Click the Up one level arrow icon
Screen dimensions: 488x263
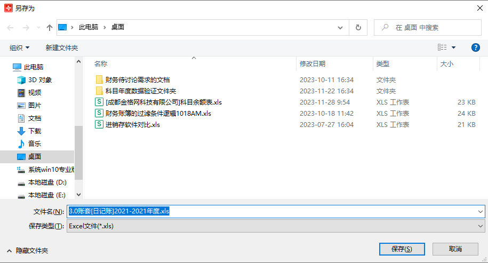(50, 27)
